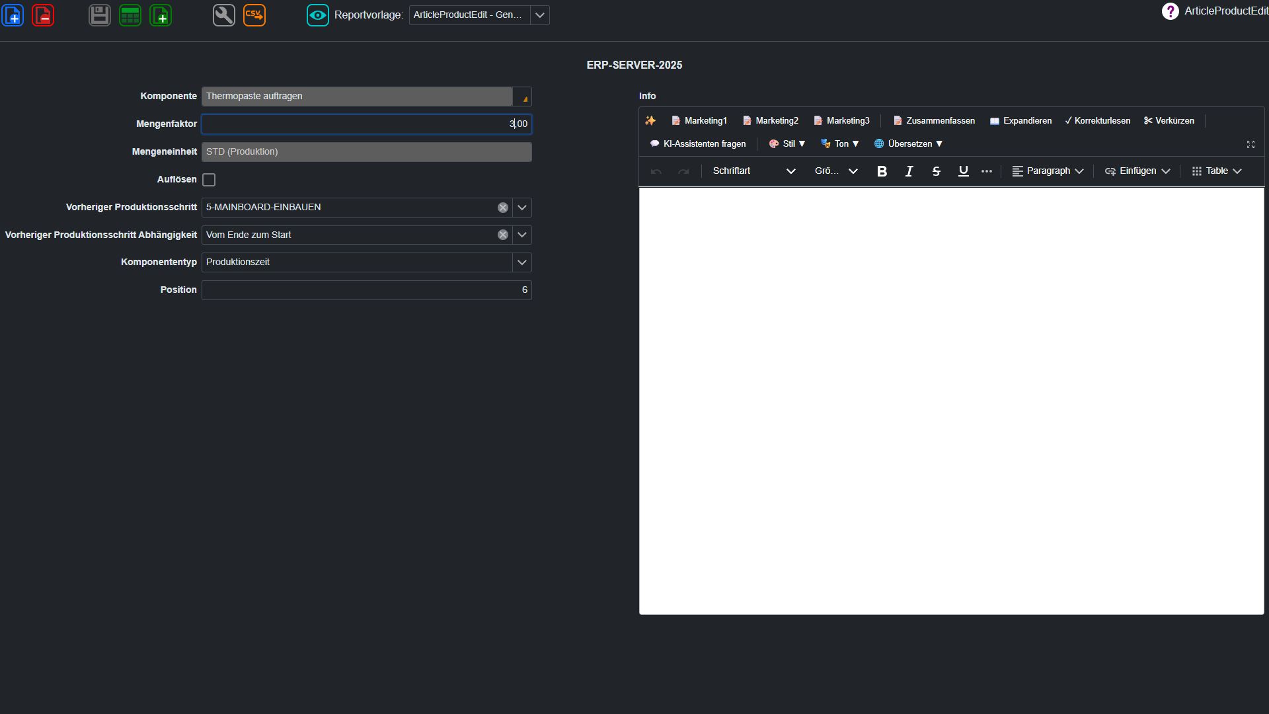Click into the Position input field
Viewport: 1269px width, 714px height.
click(367, 290)
